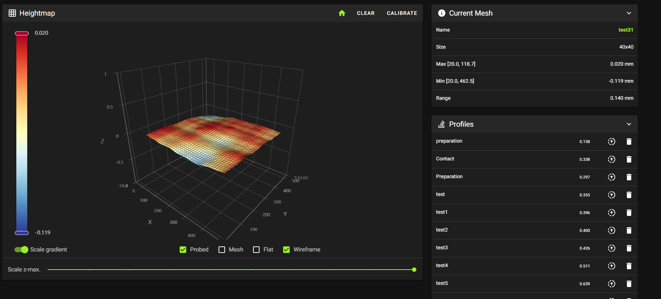
Task: Click the Size value 40x40
Action: 626,47
